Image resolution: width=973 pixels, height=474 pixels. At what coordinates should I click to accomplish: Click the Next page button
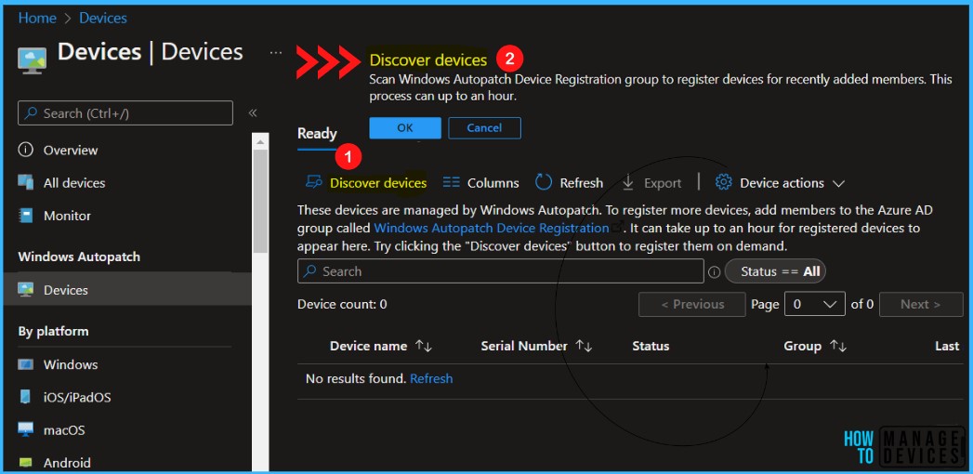[921, 304]
